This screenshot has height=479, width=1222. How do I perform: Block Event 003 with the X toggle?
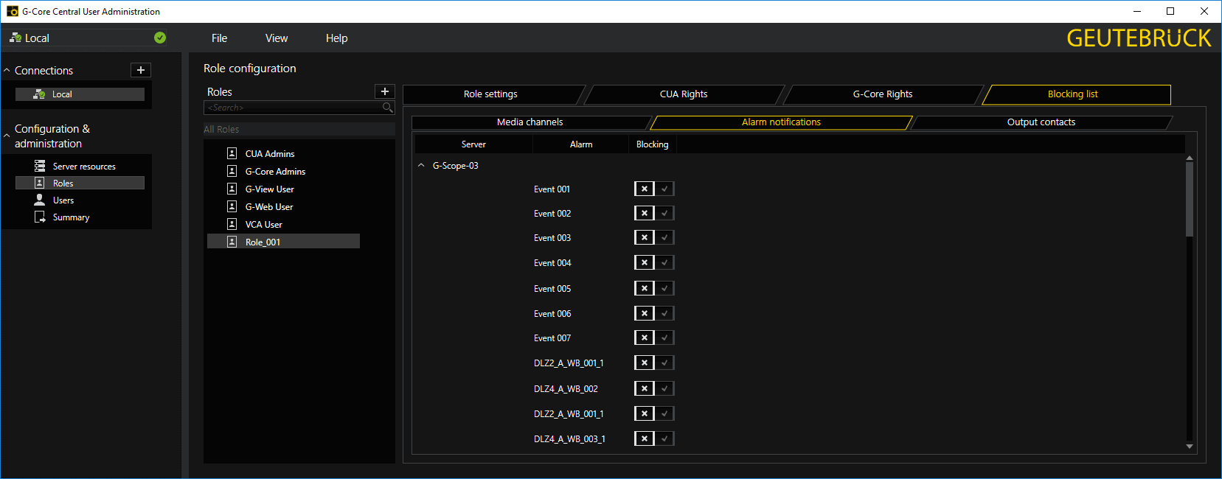645,237
